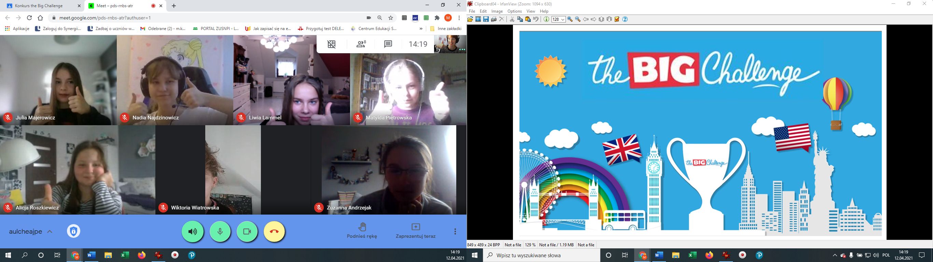Click the next page down-arrow icon in IrfanView
Image resolution: width=933 pixels, height=262 pixels.
(609, 19)
